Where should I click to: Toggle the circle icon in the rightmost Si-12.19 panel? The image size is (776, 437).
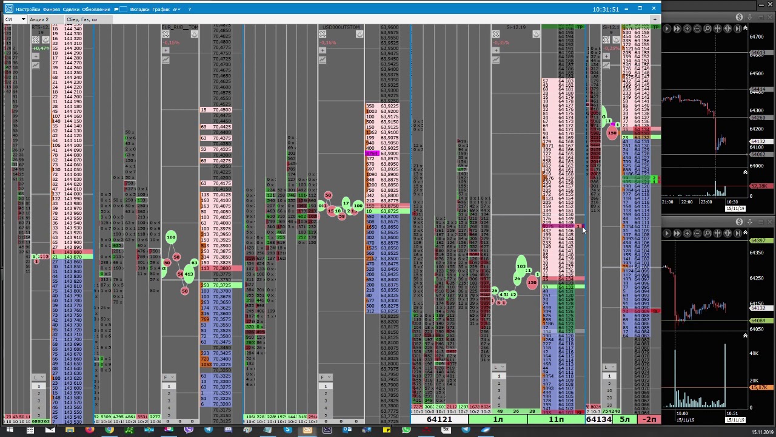coord(617,39)
